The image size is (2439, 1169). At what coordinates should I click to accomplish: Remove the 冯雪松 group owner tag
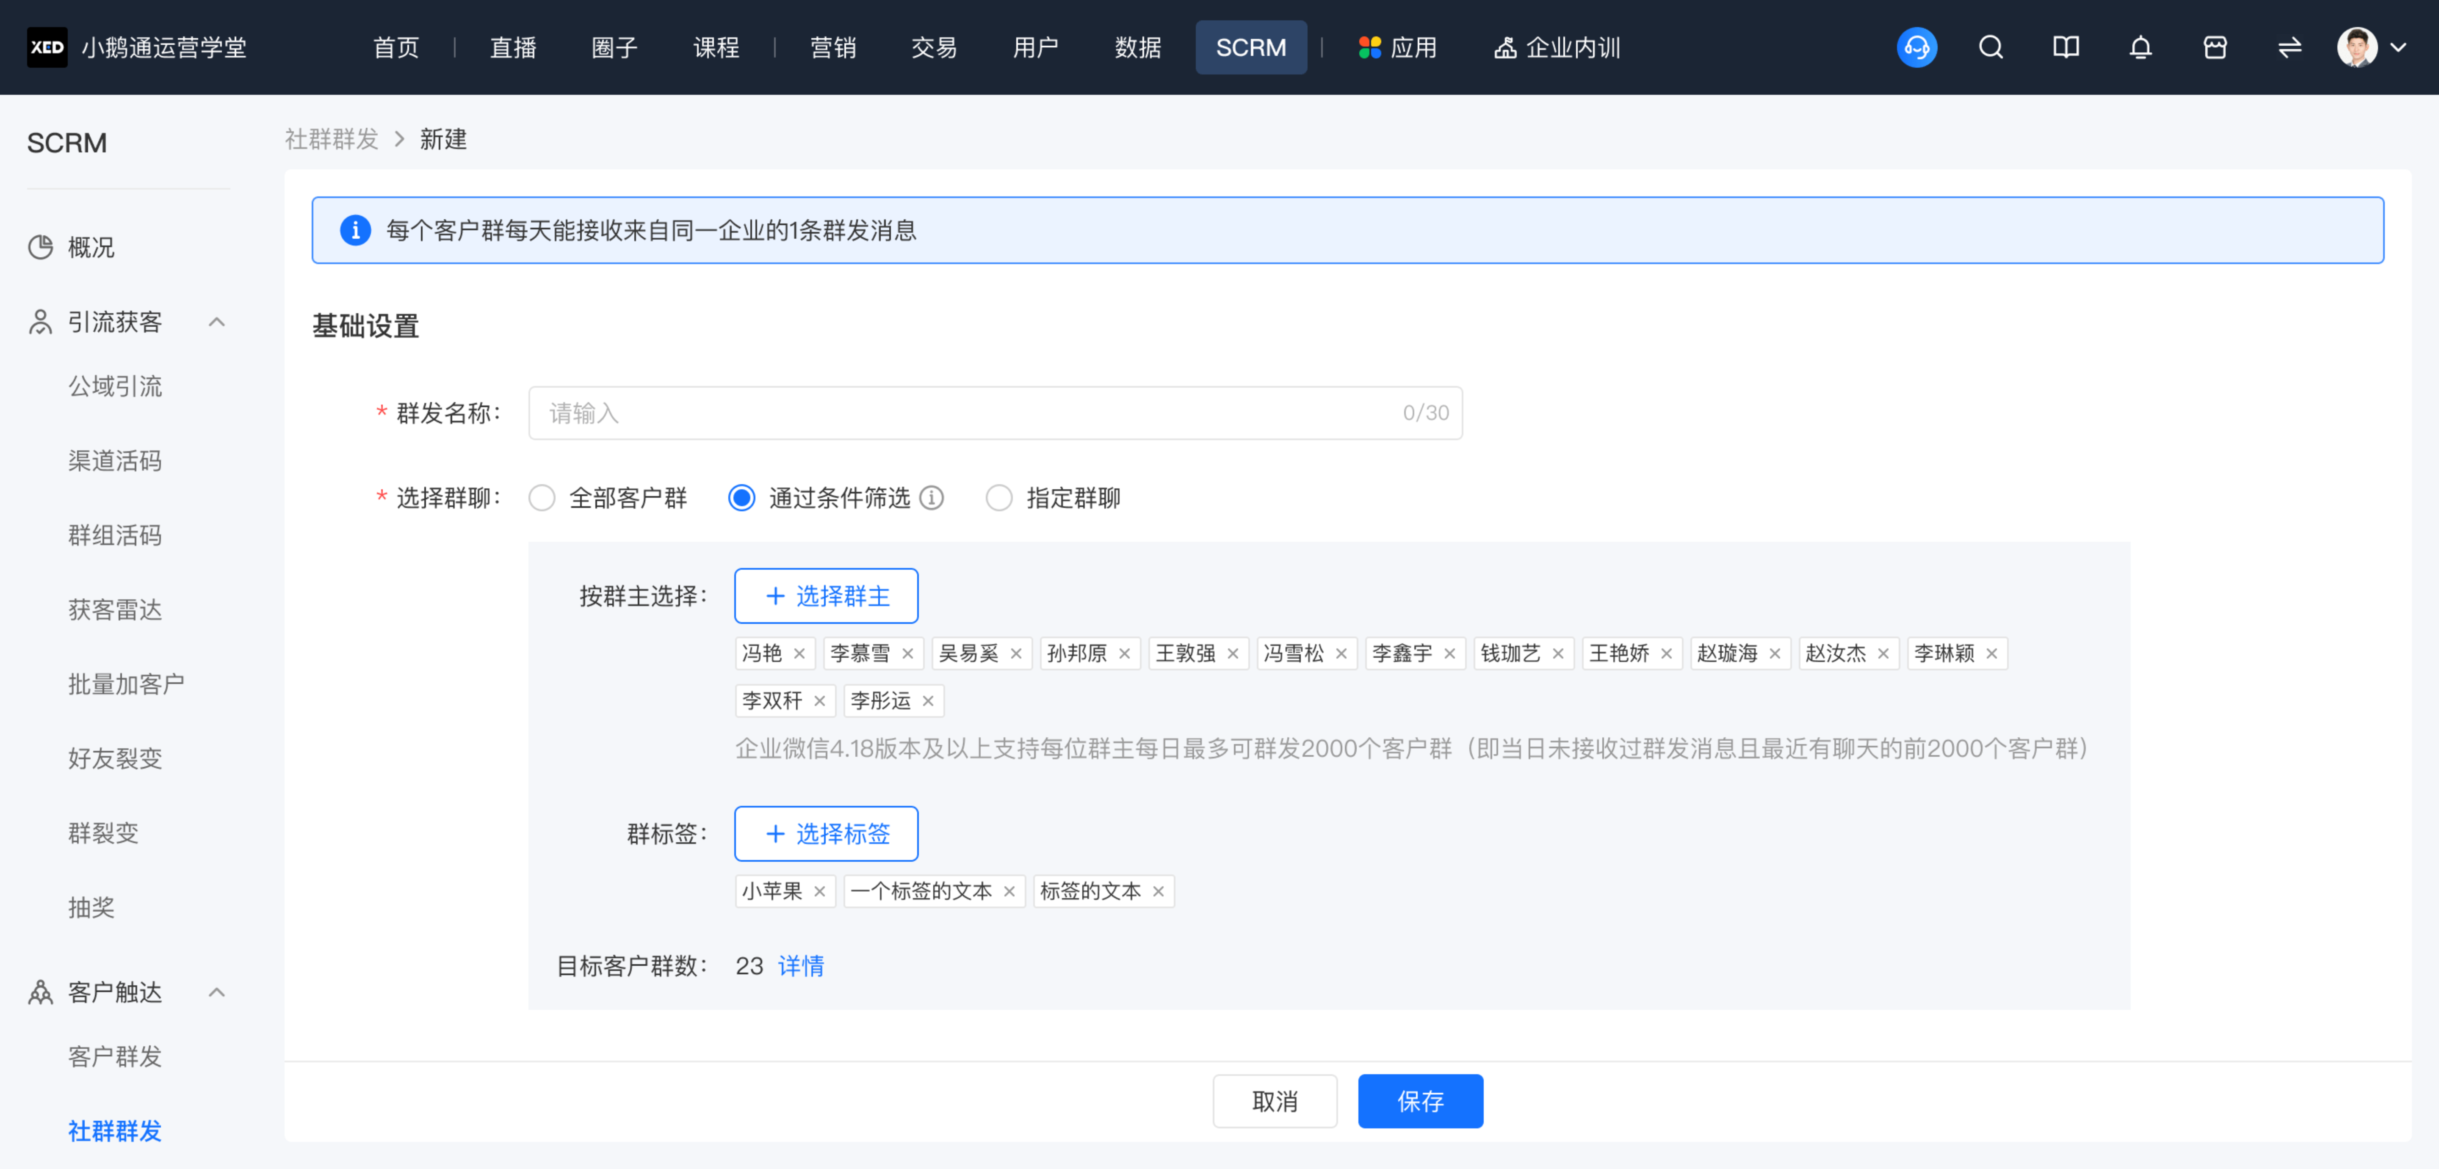point(1341,654)
